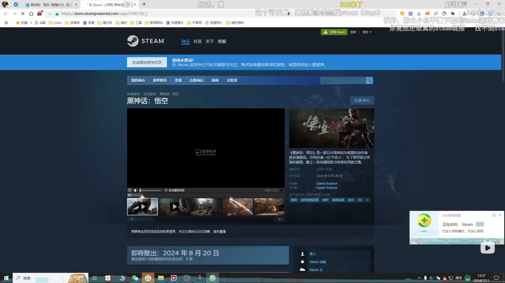Click the Steam 云 cloud icon

pos(303,270)
